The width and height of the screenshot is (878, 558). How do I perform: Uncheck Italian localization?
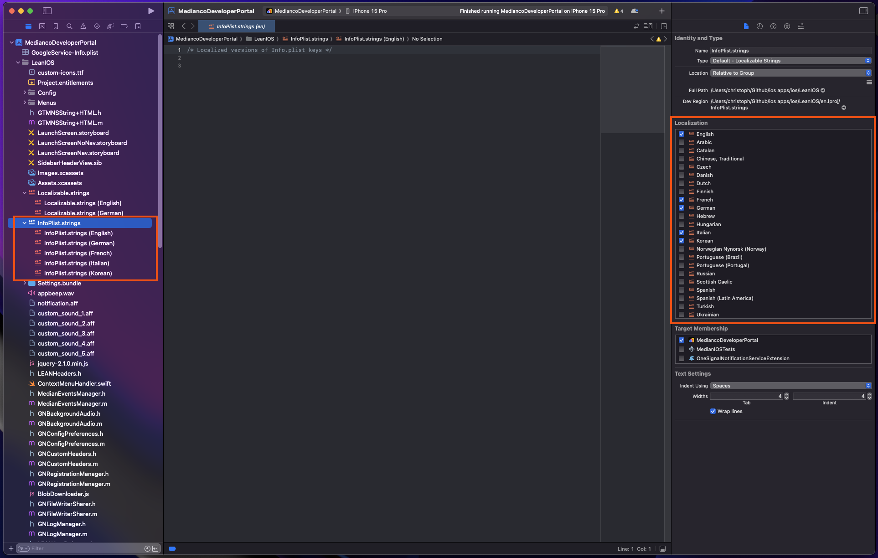pyautogui.click(x=682, y=232)
